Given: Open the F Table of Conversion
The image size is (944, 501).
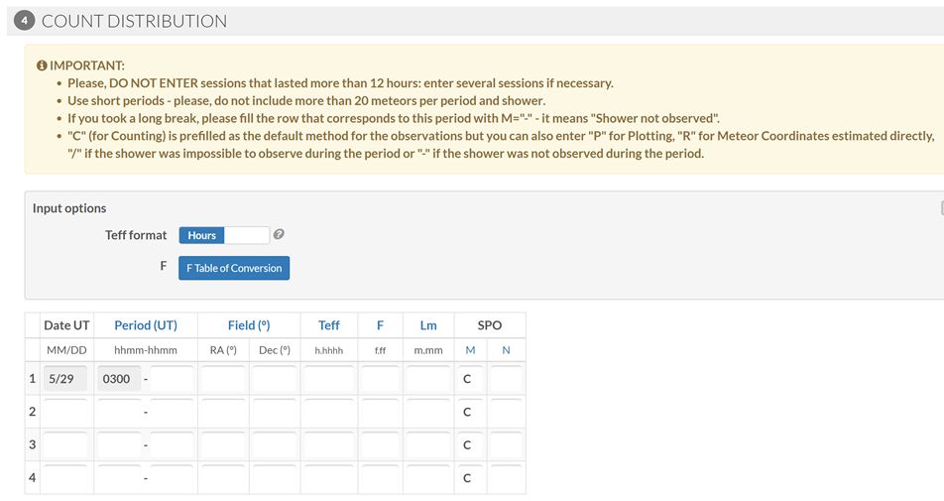Looking at the screenshot, I should [234, 268].
